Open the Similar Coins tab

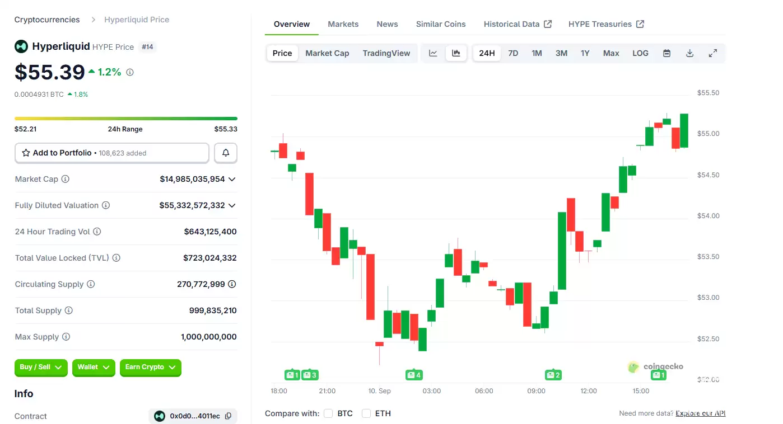[x=440, y=24]
